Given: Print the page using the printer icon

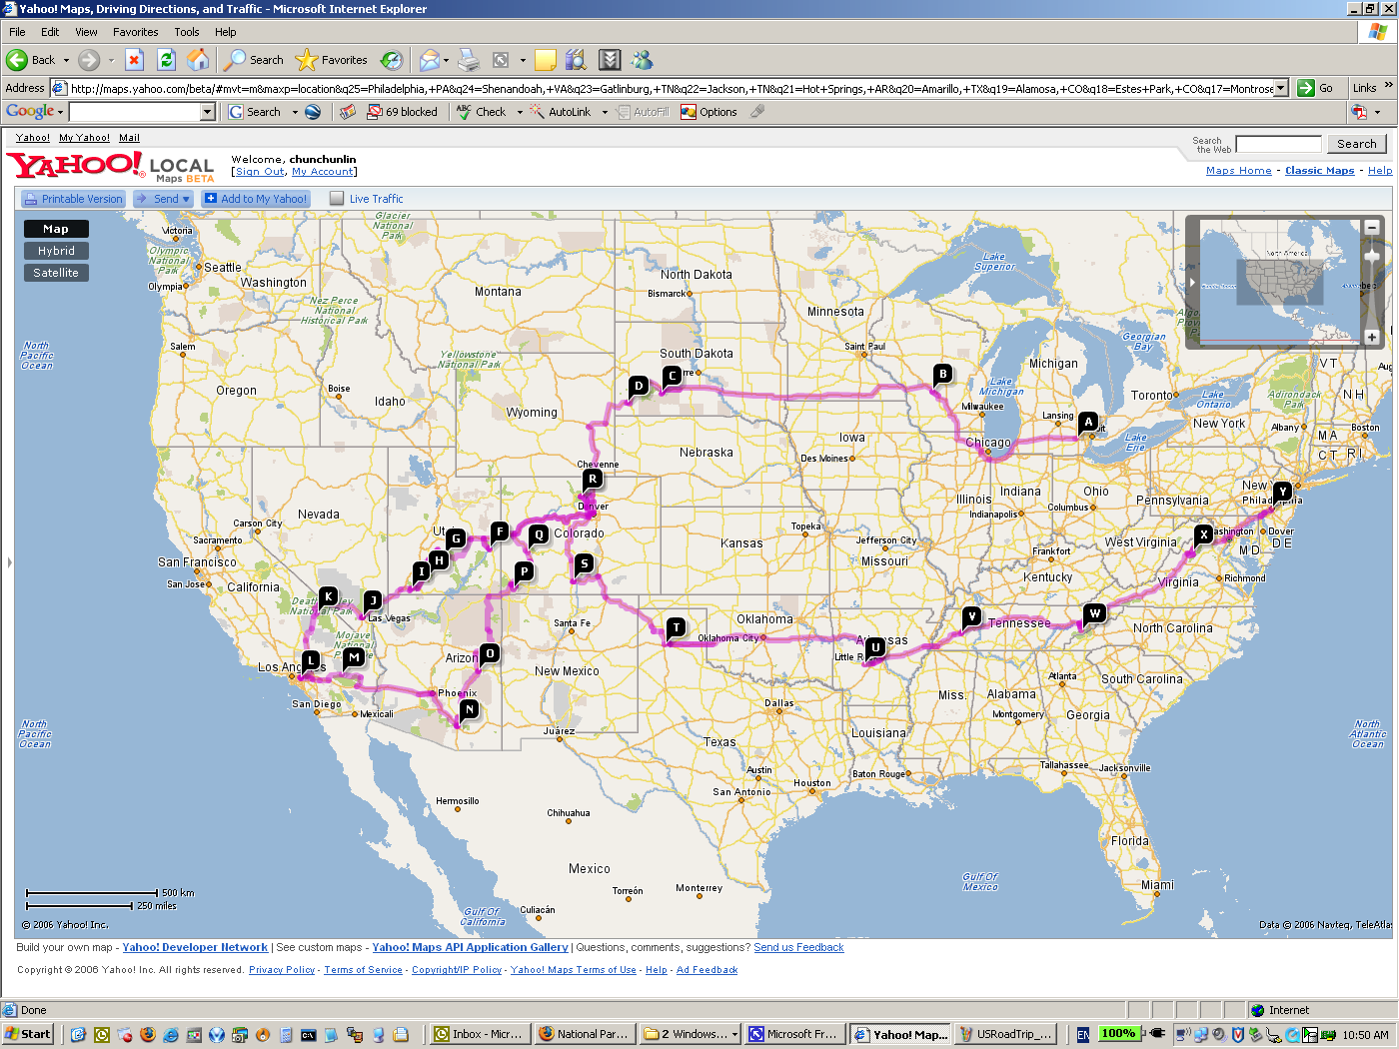Looking at the screenshot, I should click(x=469, y=60).
